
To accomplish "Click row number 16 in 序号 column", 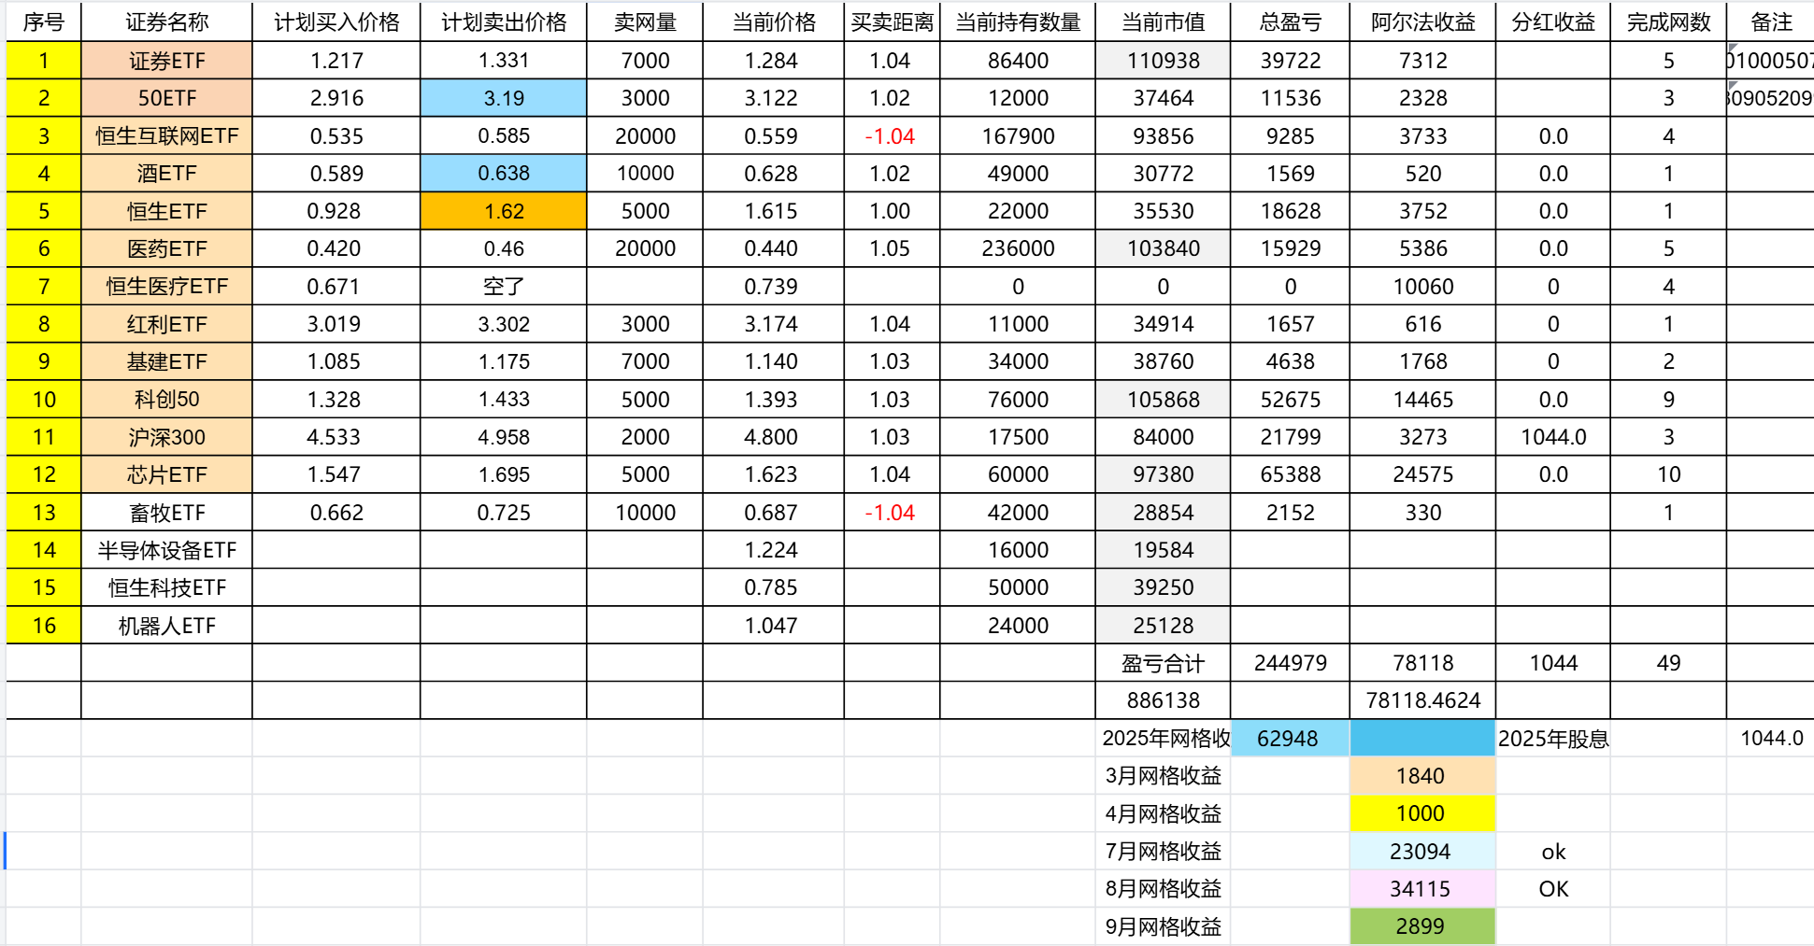I will click(44, 626).
